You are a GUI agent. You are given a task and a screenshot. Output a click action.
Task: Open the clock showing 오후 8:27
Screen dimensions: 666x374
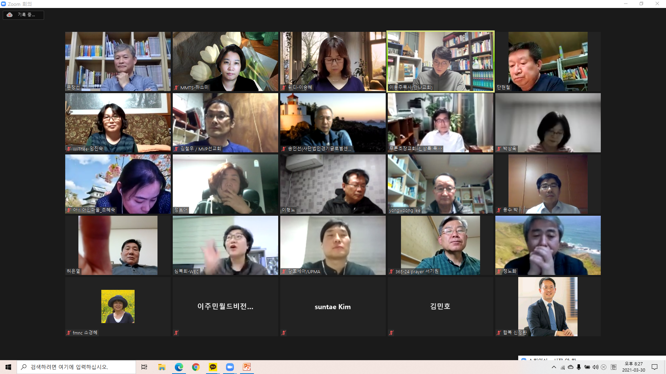click(633, 367)
